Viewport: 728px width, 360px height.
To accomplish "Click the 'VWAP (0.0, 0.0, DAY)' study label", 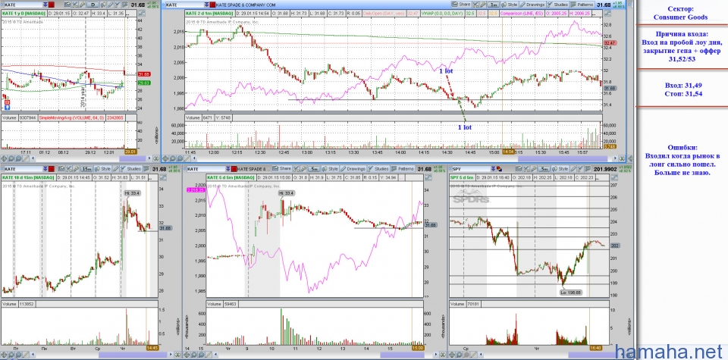I will pyautogui.click(x=442, y=14).
